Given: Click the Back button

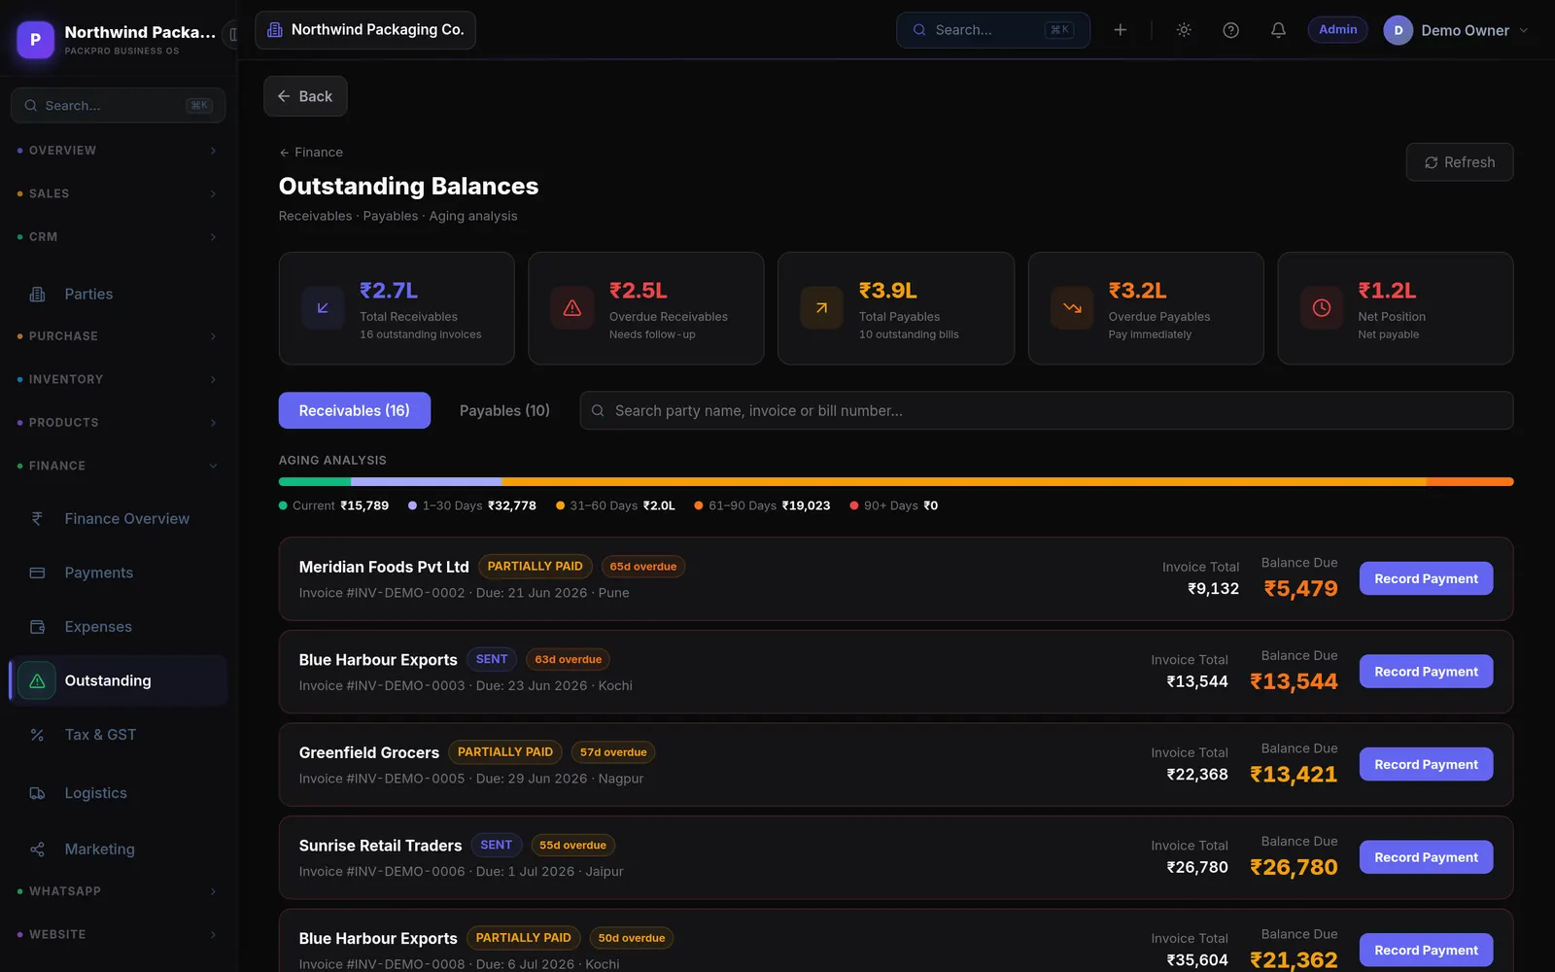Looking at the screenshot, I should click(305, 96).
